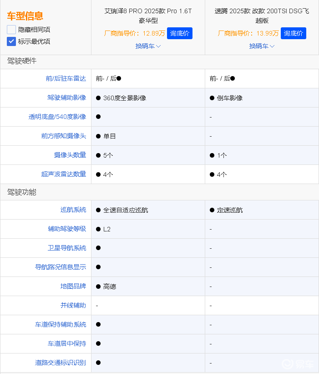Open the 前方感知摄像头 parameter link

coord(64,136)
